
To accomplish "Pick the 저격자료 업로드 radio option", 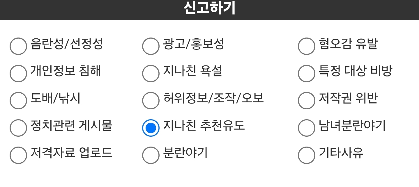I will click(18, 155).
